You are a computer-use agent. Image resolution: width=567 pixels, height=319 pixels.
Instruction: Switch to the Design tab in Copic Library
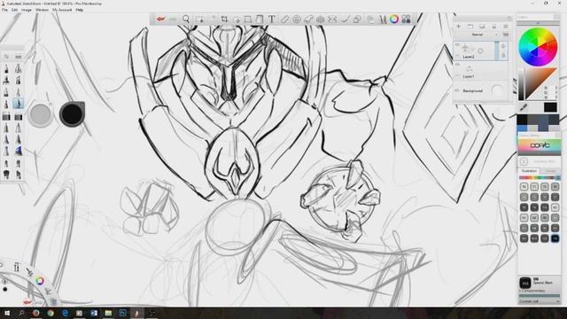click(x=550, y=171)
